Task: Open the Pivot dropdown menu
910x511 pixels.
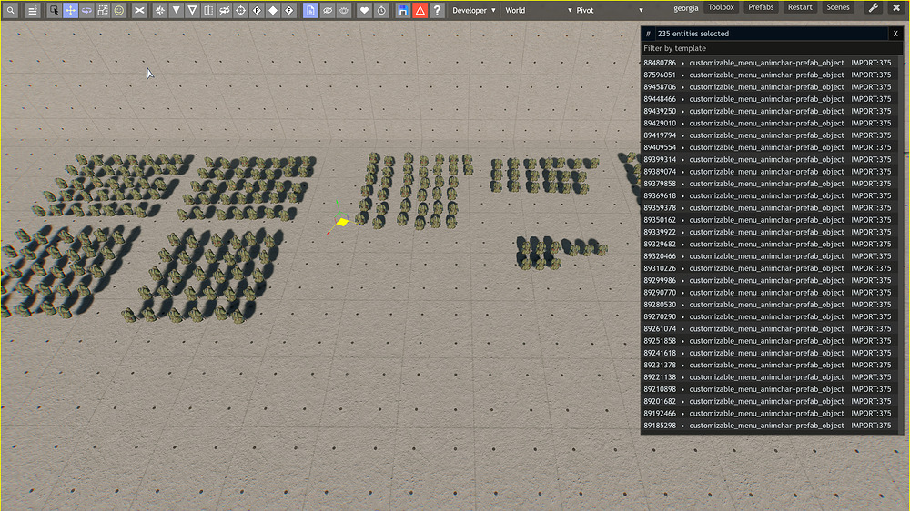Action: (x=610, y=10)
